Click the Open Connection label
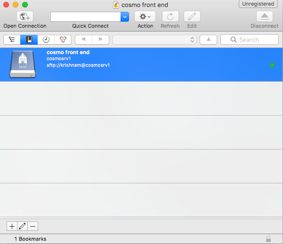The image size is (283, 244). click(25, 26)
